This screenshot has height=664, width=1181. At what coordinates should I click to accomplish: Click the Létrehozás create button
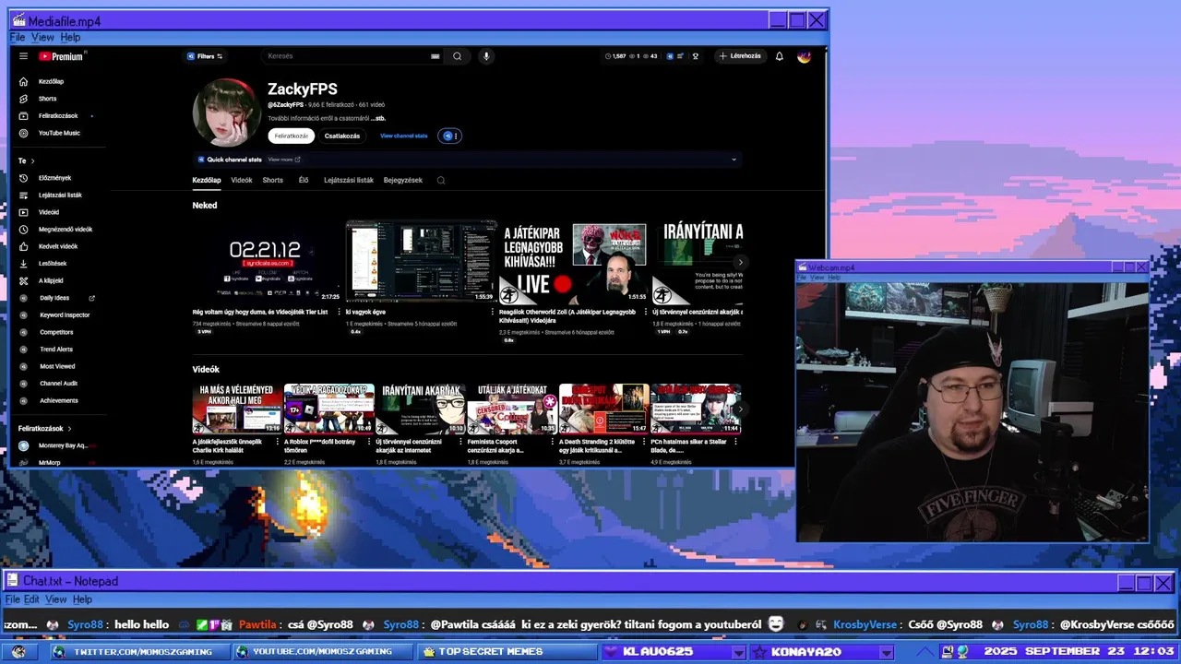(x=740, y=56)
